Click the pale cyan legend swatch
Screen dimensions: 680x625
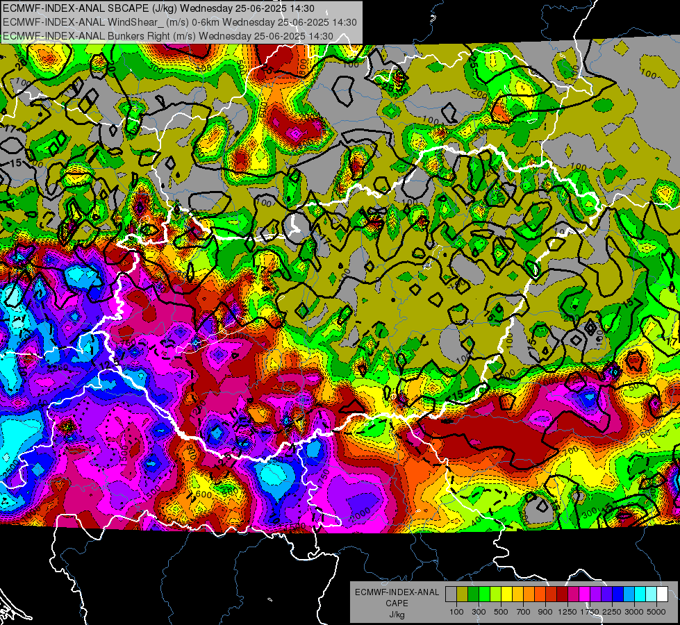click(651, 594)
